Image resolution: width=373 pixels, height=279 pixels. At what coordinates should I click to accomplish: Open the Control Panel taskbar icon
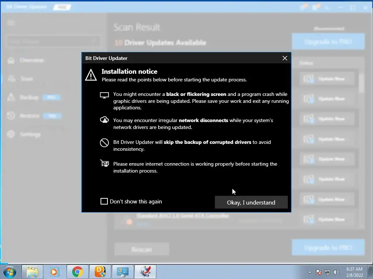[122, 272]
